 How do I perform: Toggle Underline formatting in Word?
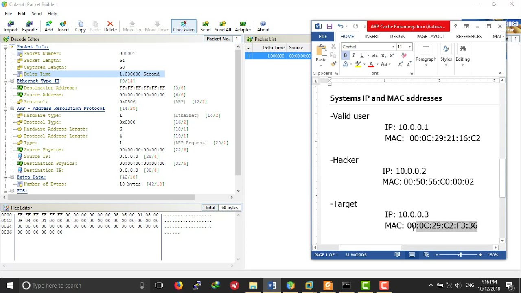[x=362, y=55]
